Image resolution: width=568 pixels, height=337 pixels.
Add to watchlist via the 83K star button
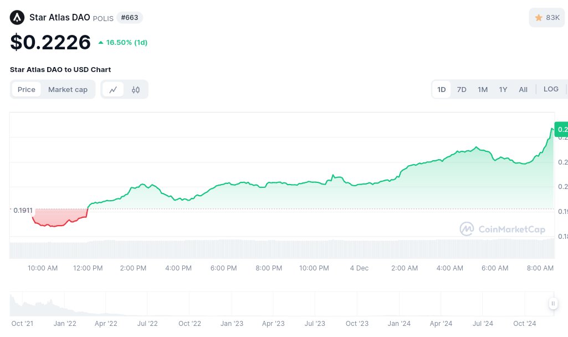547,17
